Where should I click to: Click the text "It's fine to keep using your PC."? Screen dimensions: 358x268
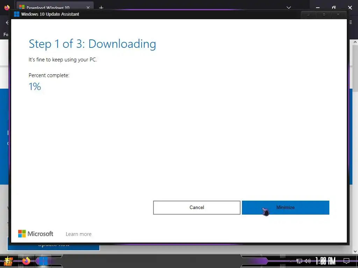coord(63,60)
